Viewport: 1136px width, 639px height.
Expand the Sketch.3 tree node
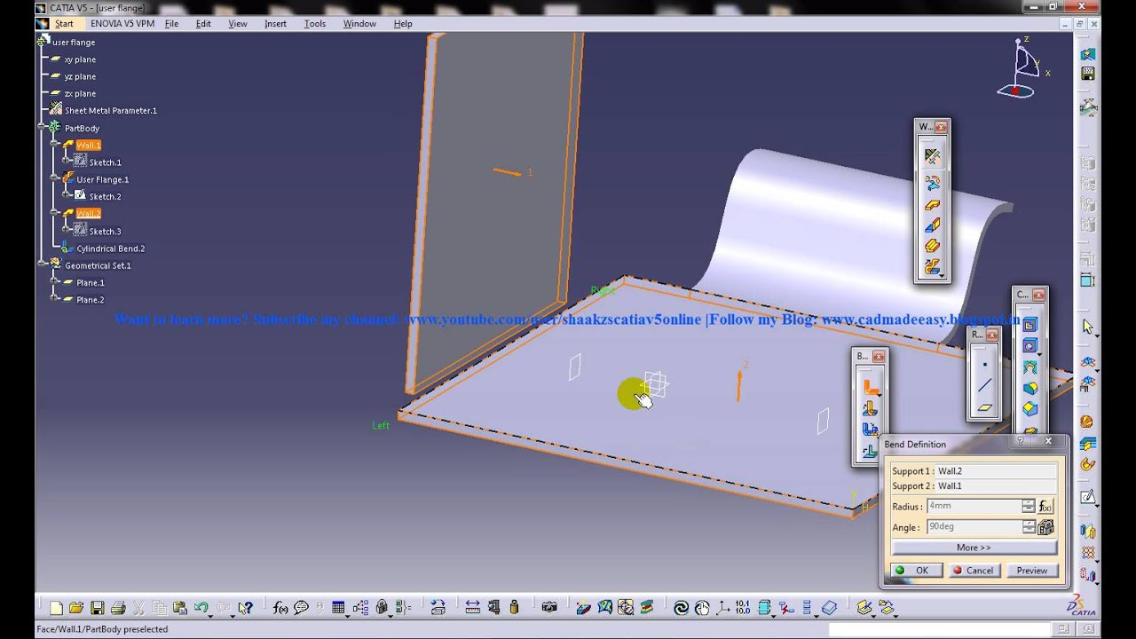tap(66, 231)
